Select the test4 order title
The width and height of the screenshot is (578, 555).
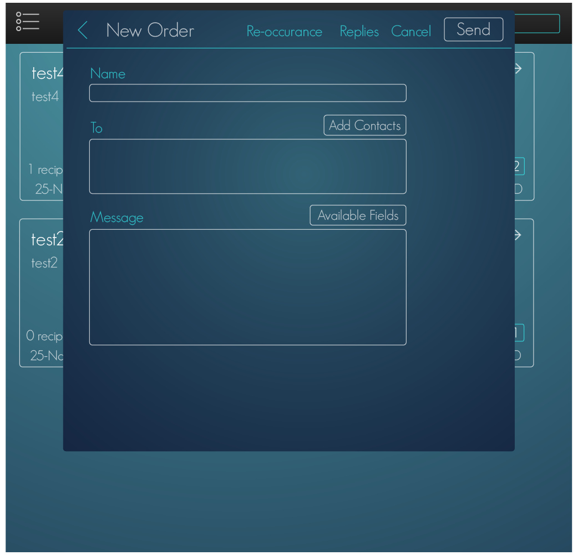(47, 73)
